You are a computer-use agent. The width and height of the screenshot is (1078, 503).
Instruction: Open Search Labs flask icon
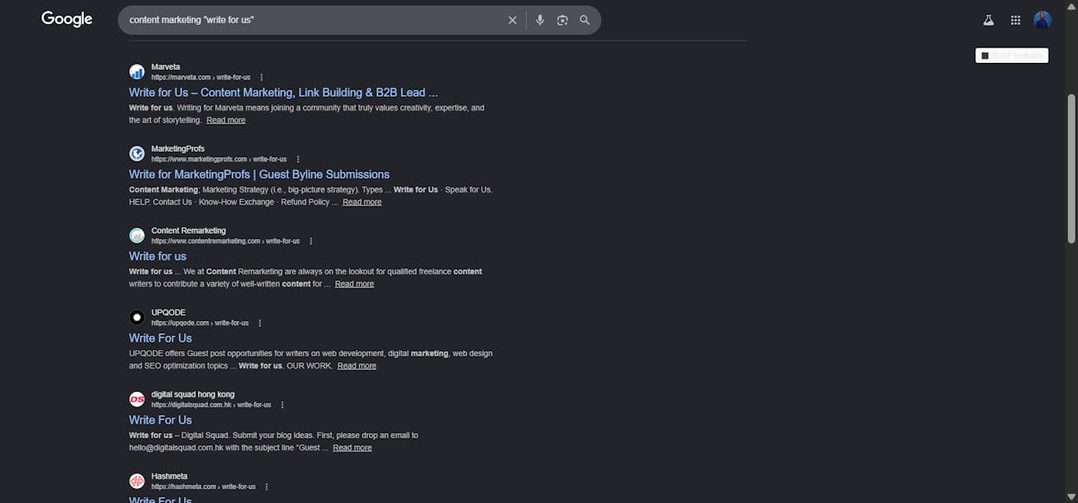point(989,20)
